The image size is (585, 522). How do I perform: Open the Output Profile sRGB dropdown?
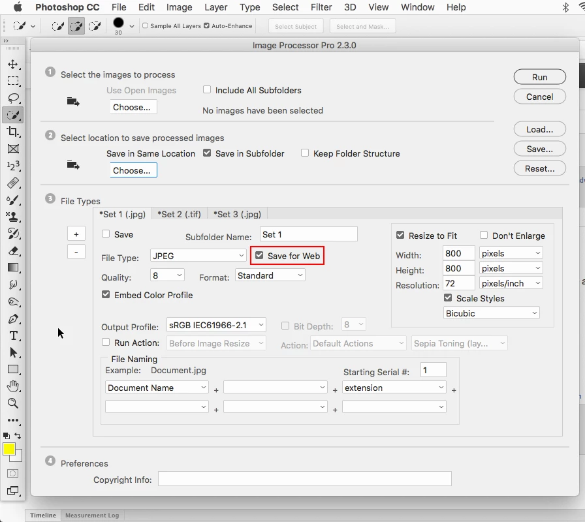[216, 325]
